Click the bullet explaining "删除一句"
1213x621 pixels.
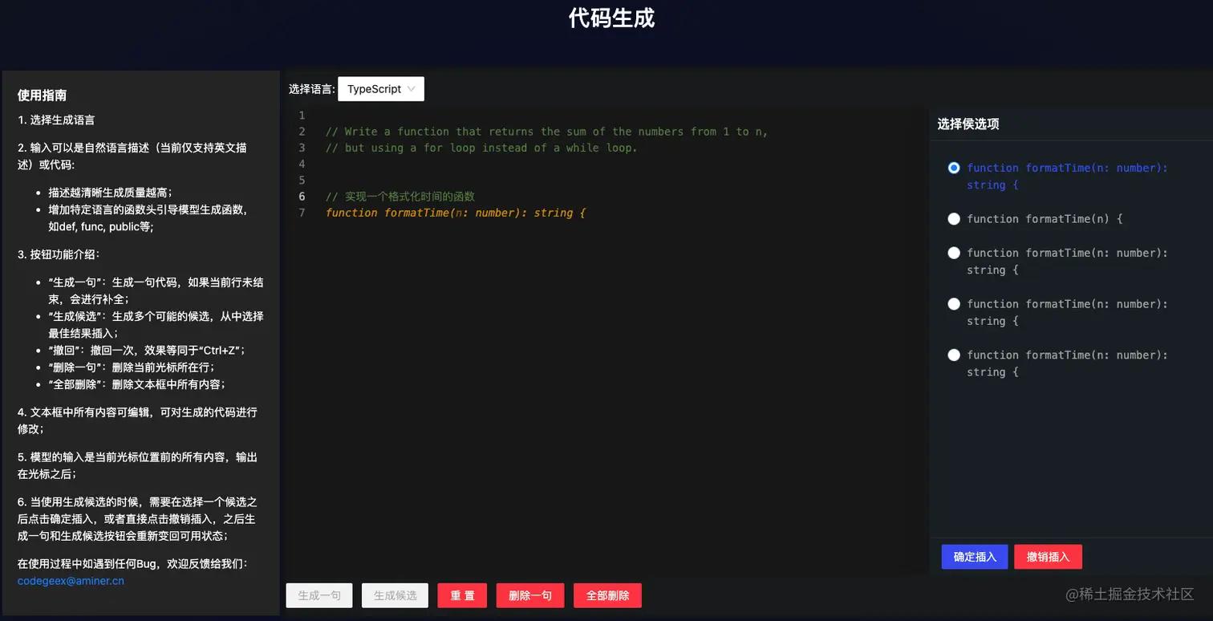coord(131,367)
